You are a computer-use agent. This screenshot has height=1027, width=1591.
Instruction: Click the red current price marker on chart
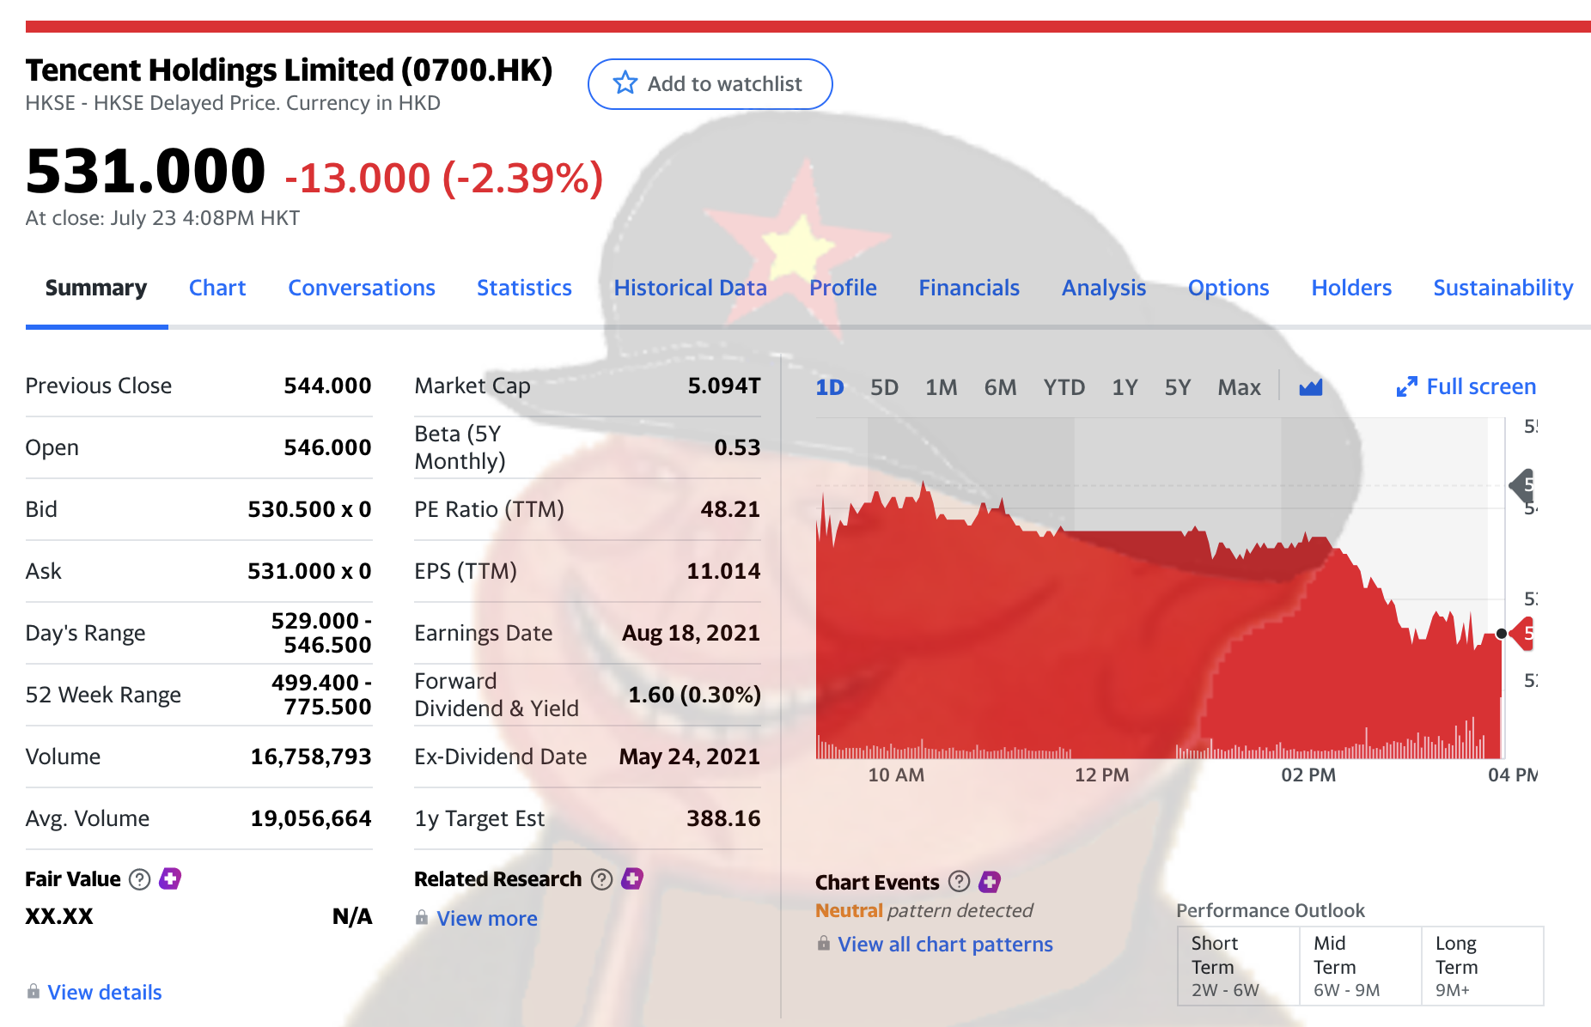tap(1522, 634)
